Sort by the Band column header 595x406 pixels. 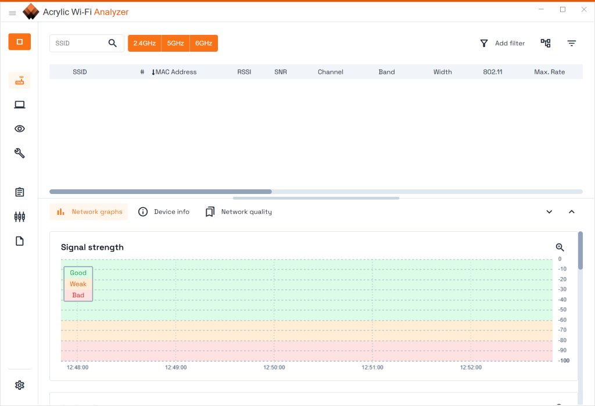tap(386, 71)
